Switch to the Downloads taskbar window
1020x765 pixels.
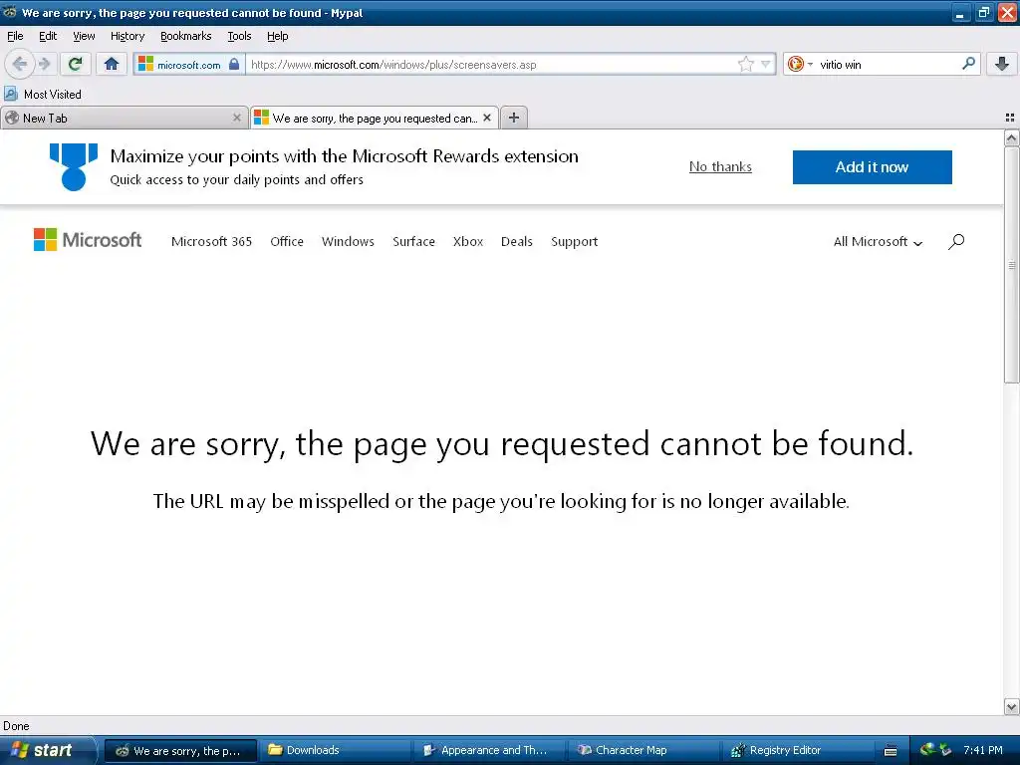pos(336,750)
